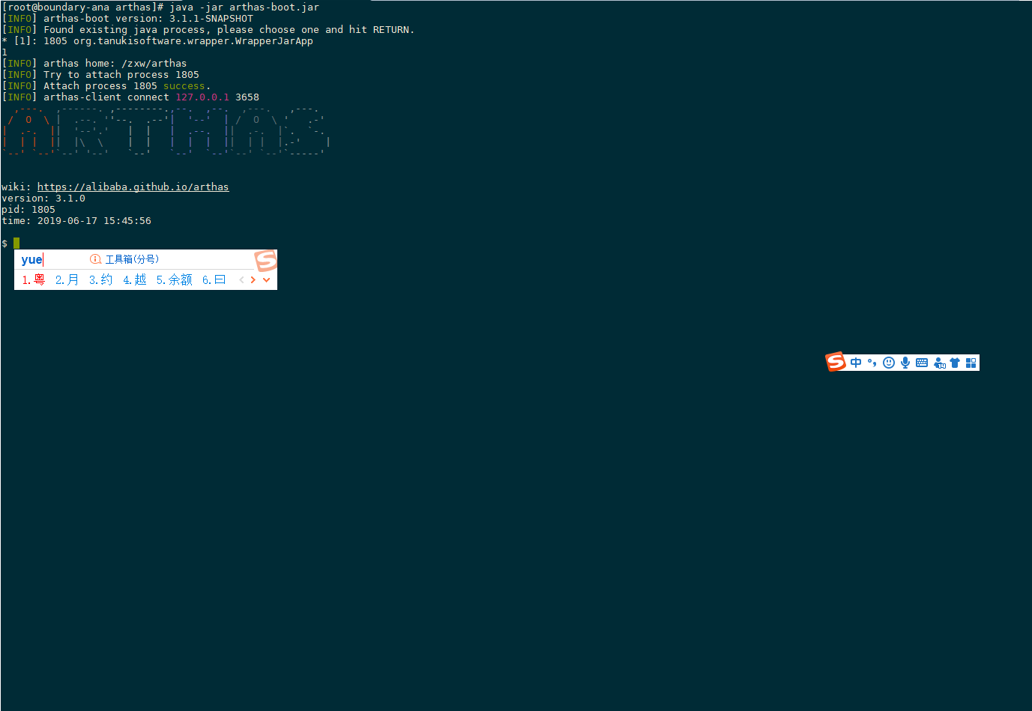
Task: Select candidate 5 余额
Action: [175, 279]
